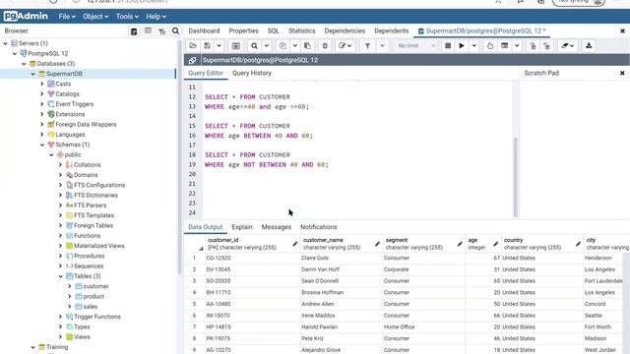Click the Delete trash icon
Viewport: 630px width, 354px height.
coord(325,46)
